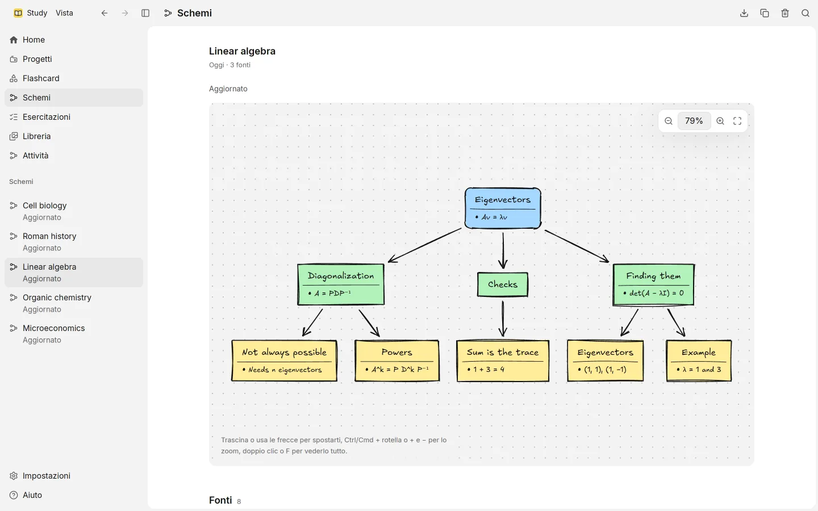
Task: Click the Linear algebra page title
Action: (x=242, y=51)
